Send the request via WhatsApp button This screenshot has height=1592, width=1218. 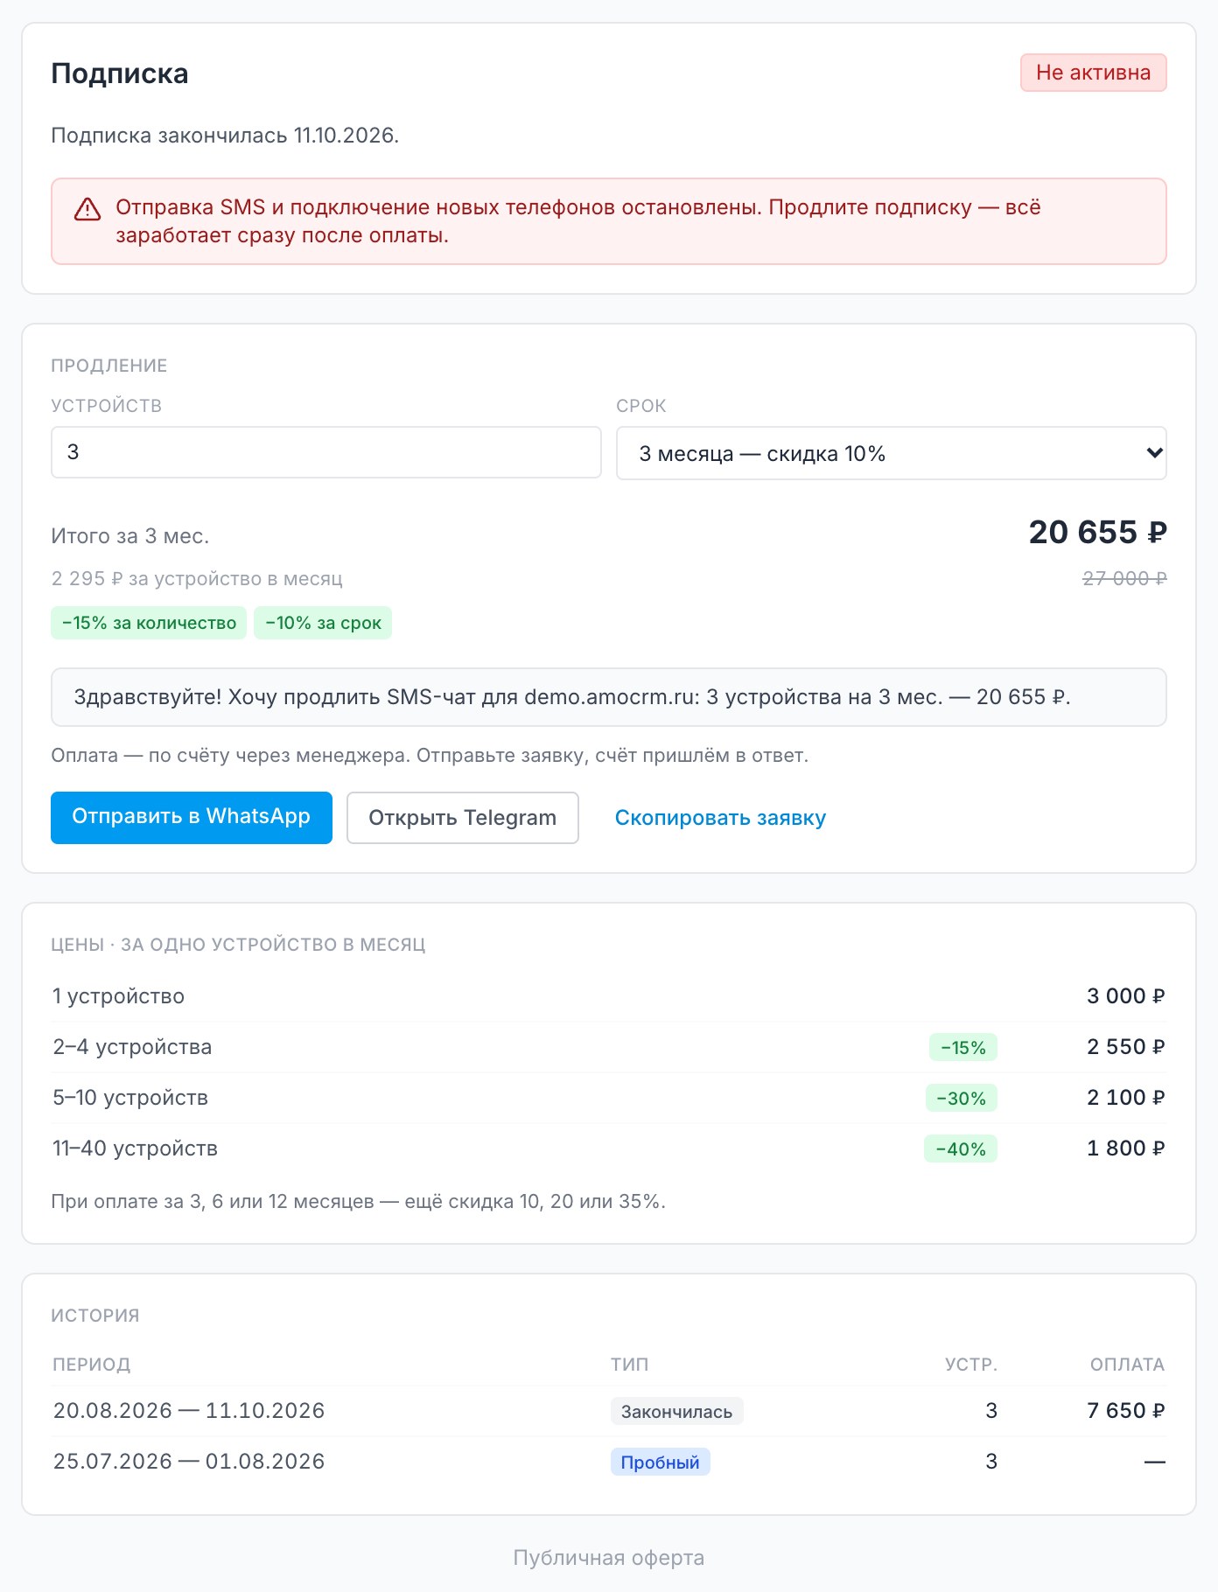[192, 818]
